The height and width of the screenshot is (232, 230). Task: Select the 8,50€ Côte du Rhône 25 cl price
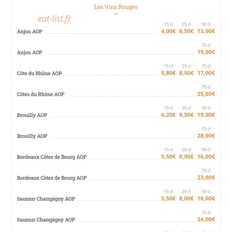tap(186, 73)
